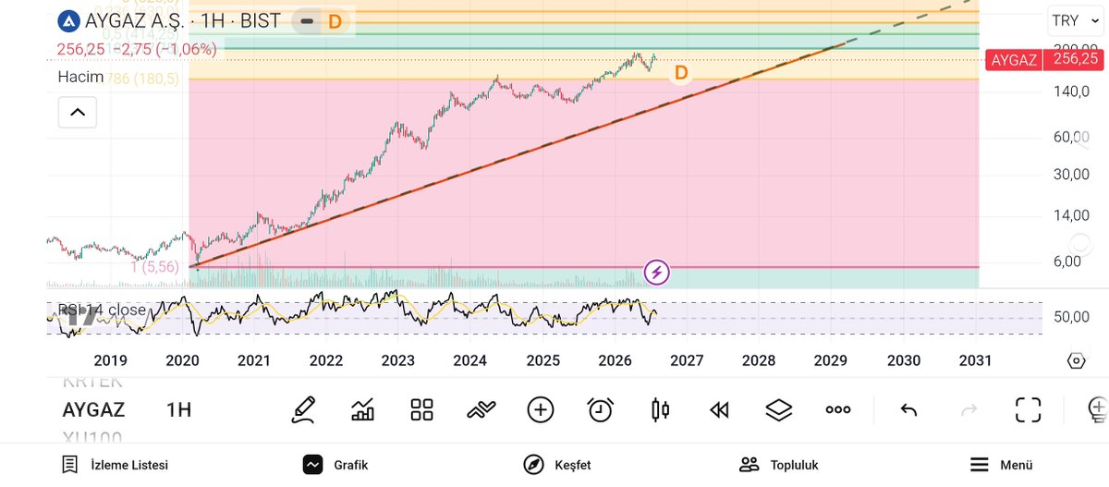Undo the last action arrow
This screenshot has width=1109, height=487.
coord(908,408)
